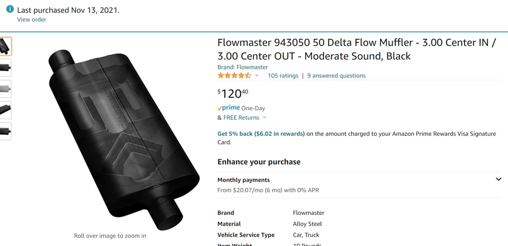Viewport: 508px width, 246px height.
Task: Click the FREE Returns link
Action: coord(241,117)
